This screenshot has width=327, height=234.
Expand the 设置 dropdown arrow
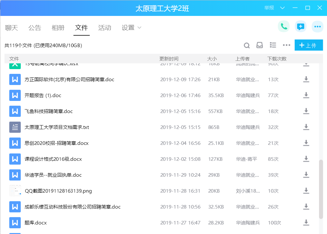pyautogui.click(x=139, y=28)
